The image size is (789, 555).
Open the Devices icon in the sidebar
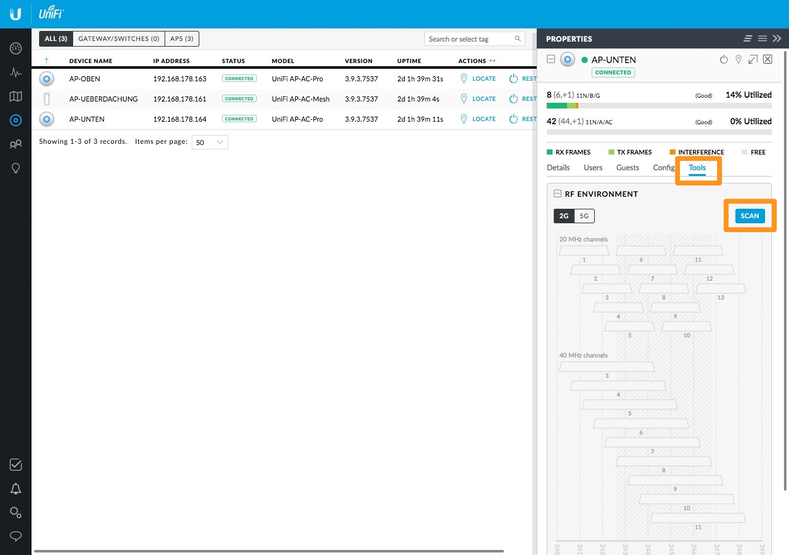[x=16, y=120]
